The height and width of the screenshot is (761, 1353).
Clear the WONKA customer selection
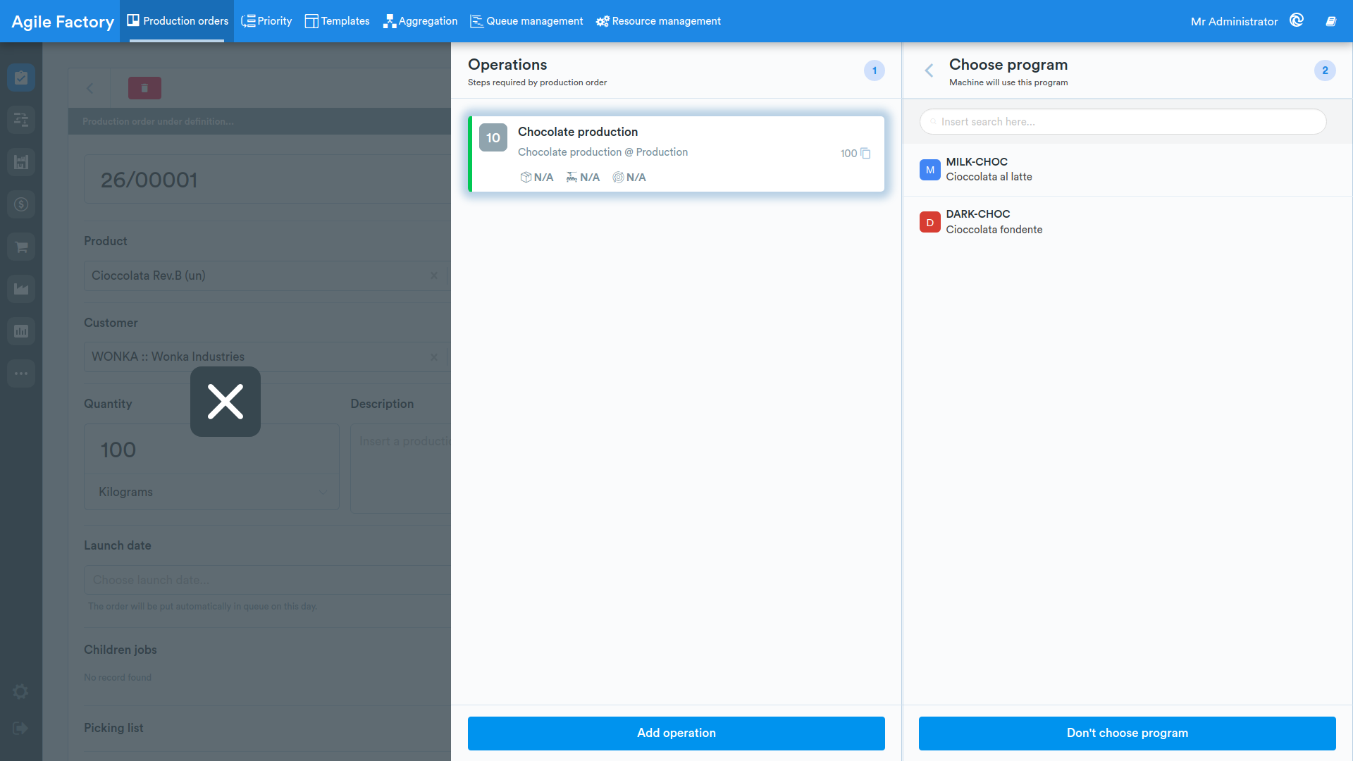434,357
